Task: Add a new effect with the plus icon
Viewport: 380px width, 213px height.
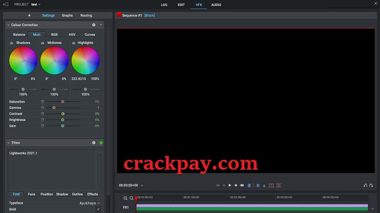Action: coord(29,15)
